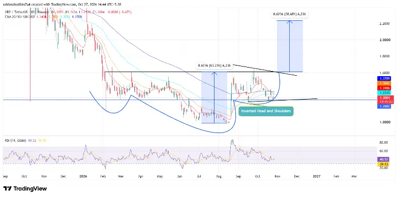Select the Inverted Head and Shoulders label
Screen dimensions: 398x197
click(x=266, y=111)
